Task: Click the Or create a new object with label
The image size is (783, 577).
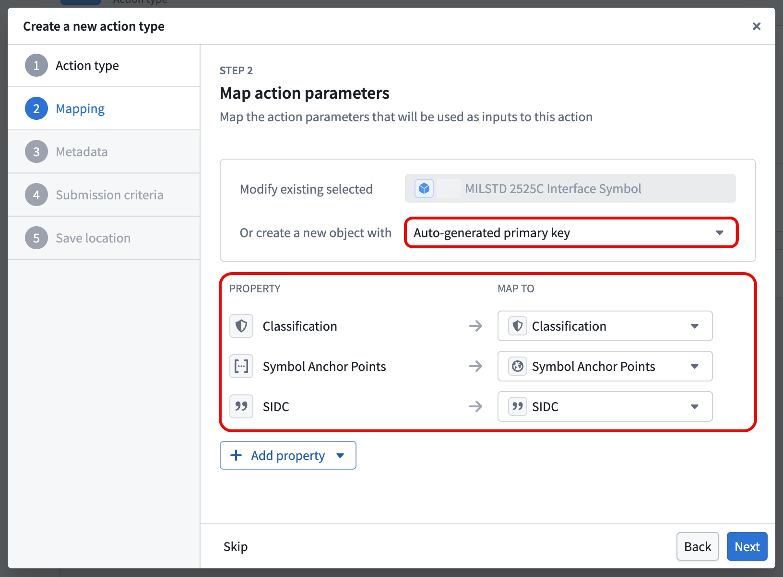Action: point(316,233)
